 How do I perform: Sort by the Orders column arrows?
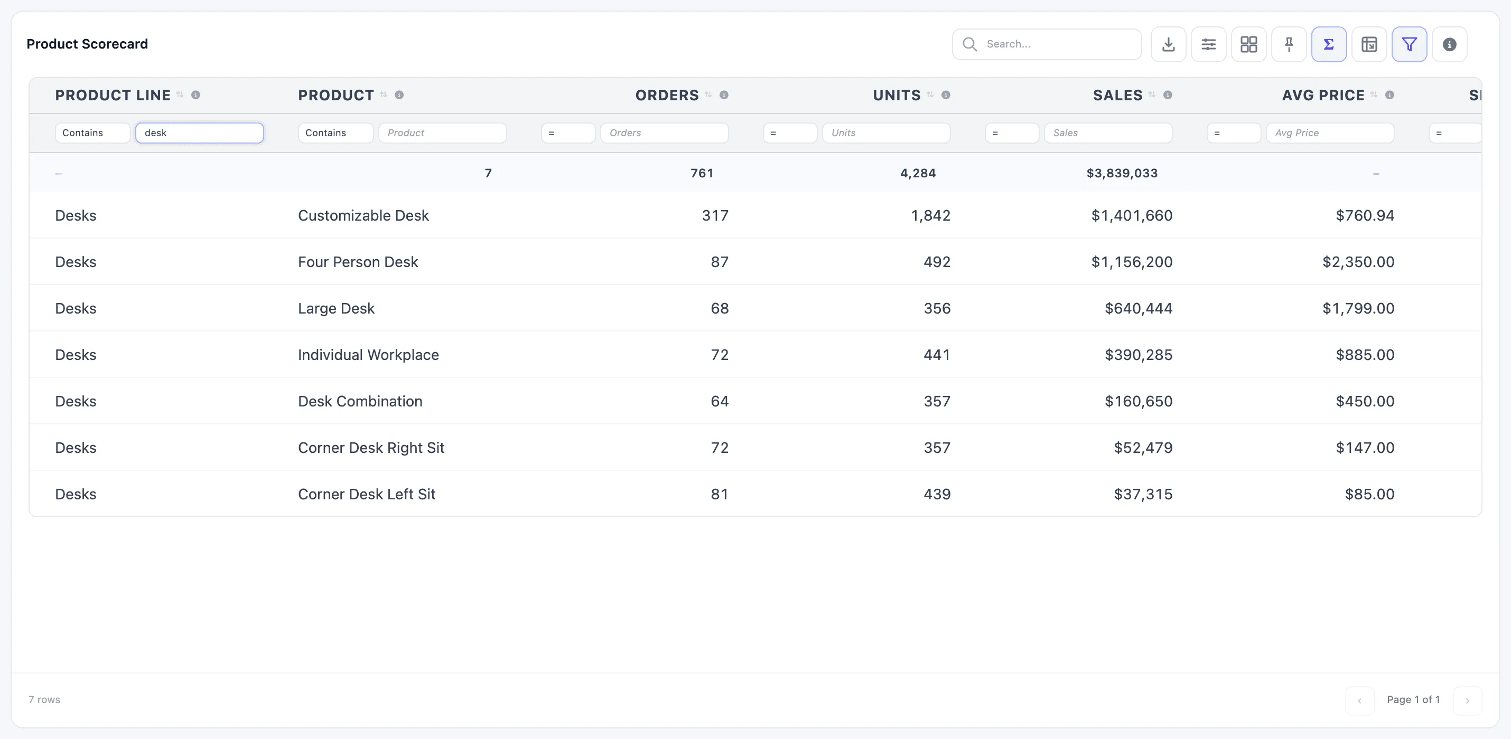[708, 95]
